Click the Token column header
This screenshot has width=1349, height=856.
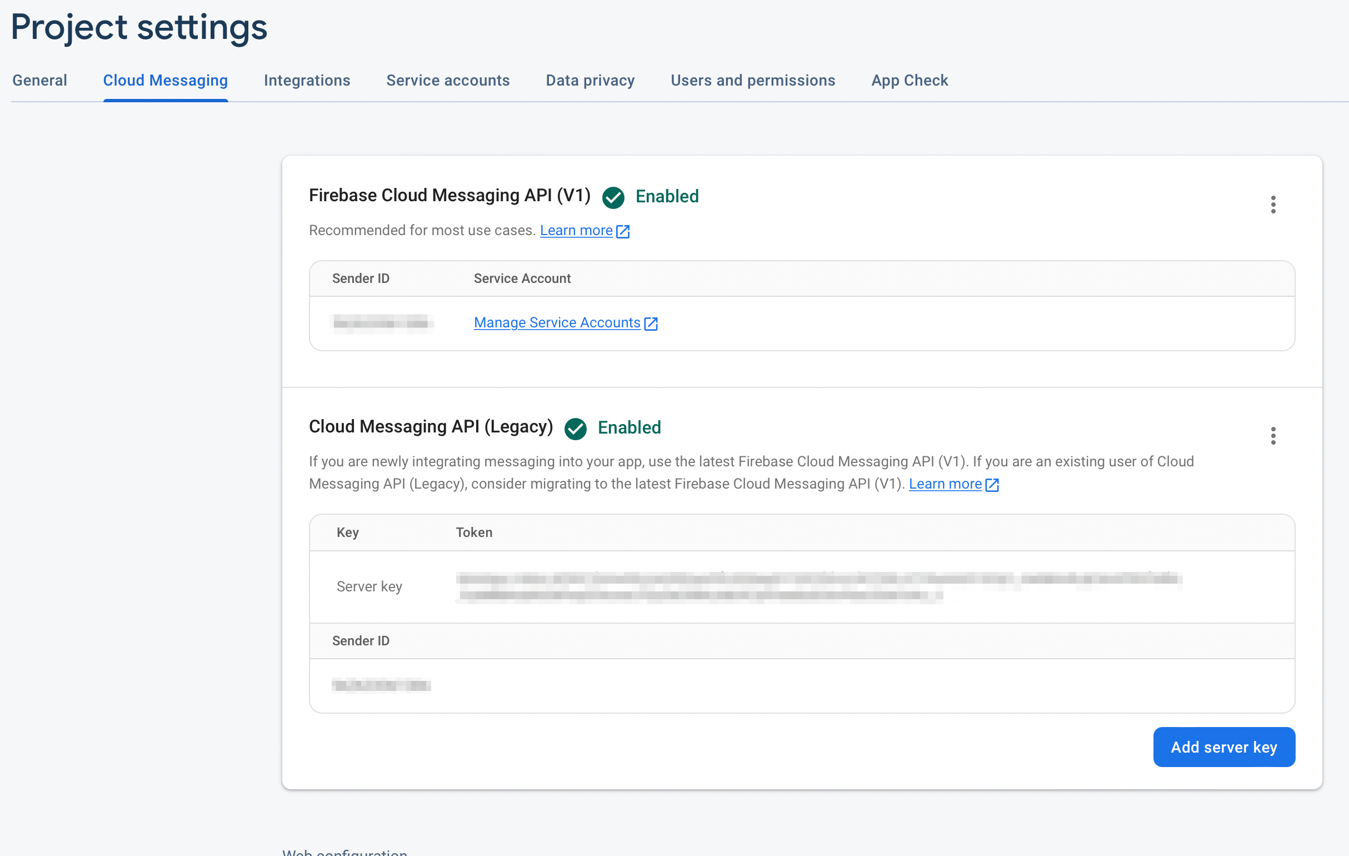click(x=474, y=532)
